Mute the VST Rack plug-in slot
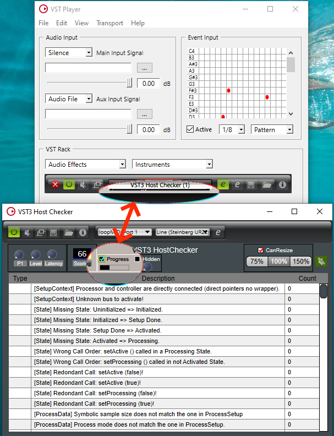Viewport: 334px width, 436px height. (x=83, y=184)
